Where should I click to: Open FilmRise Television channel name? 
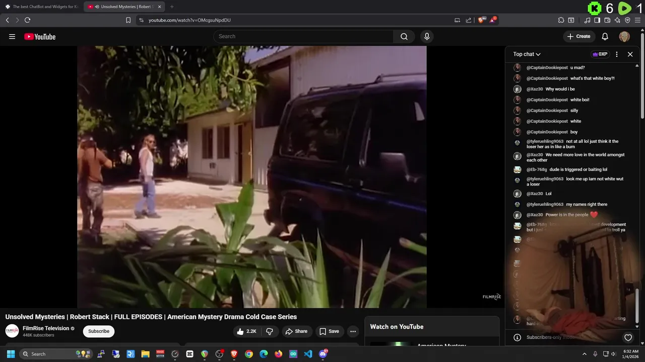point(46,328)
